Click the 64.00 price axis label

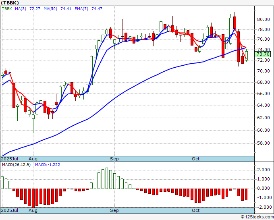pos(264,105)
